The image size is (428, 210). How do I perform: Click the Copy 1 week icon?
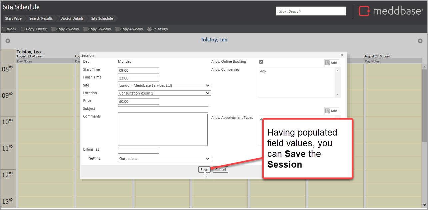click(x=23, y=29)
